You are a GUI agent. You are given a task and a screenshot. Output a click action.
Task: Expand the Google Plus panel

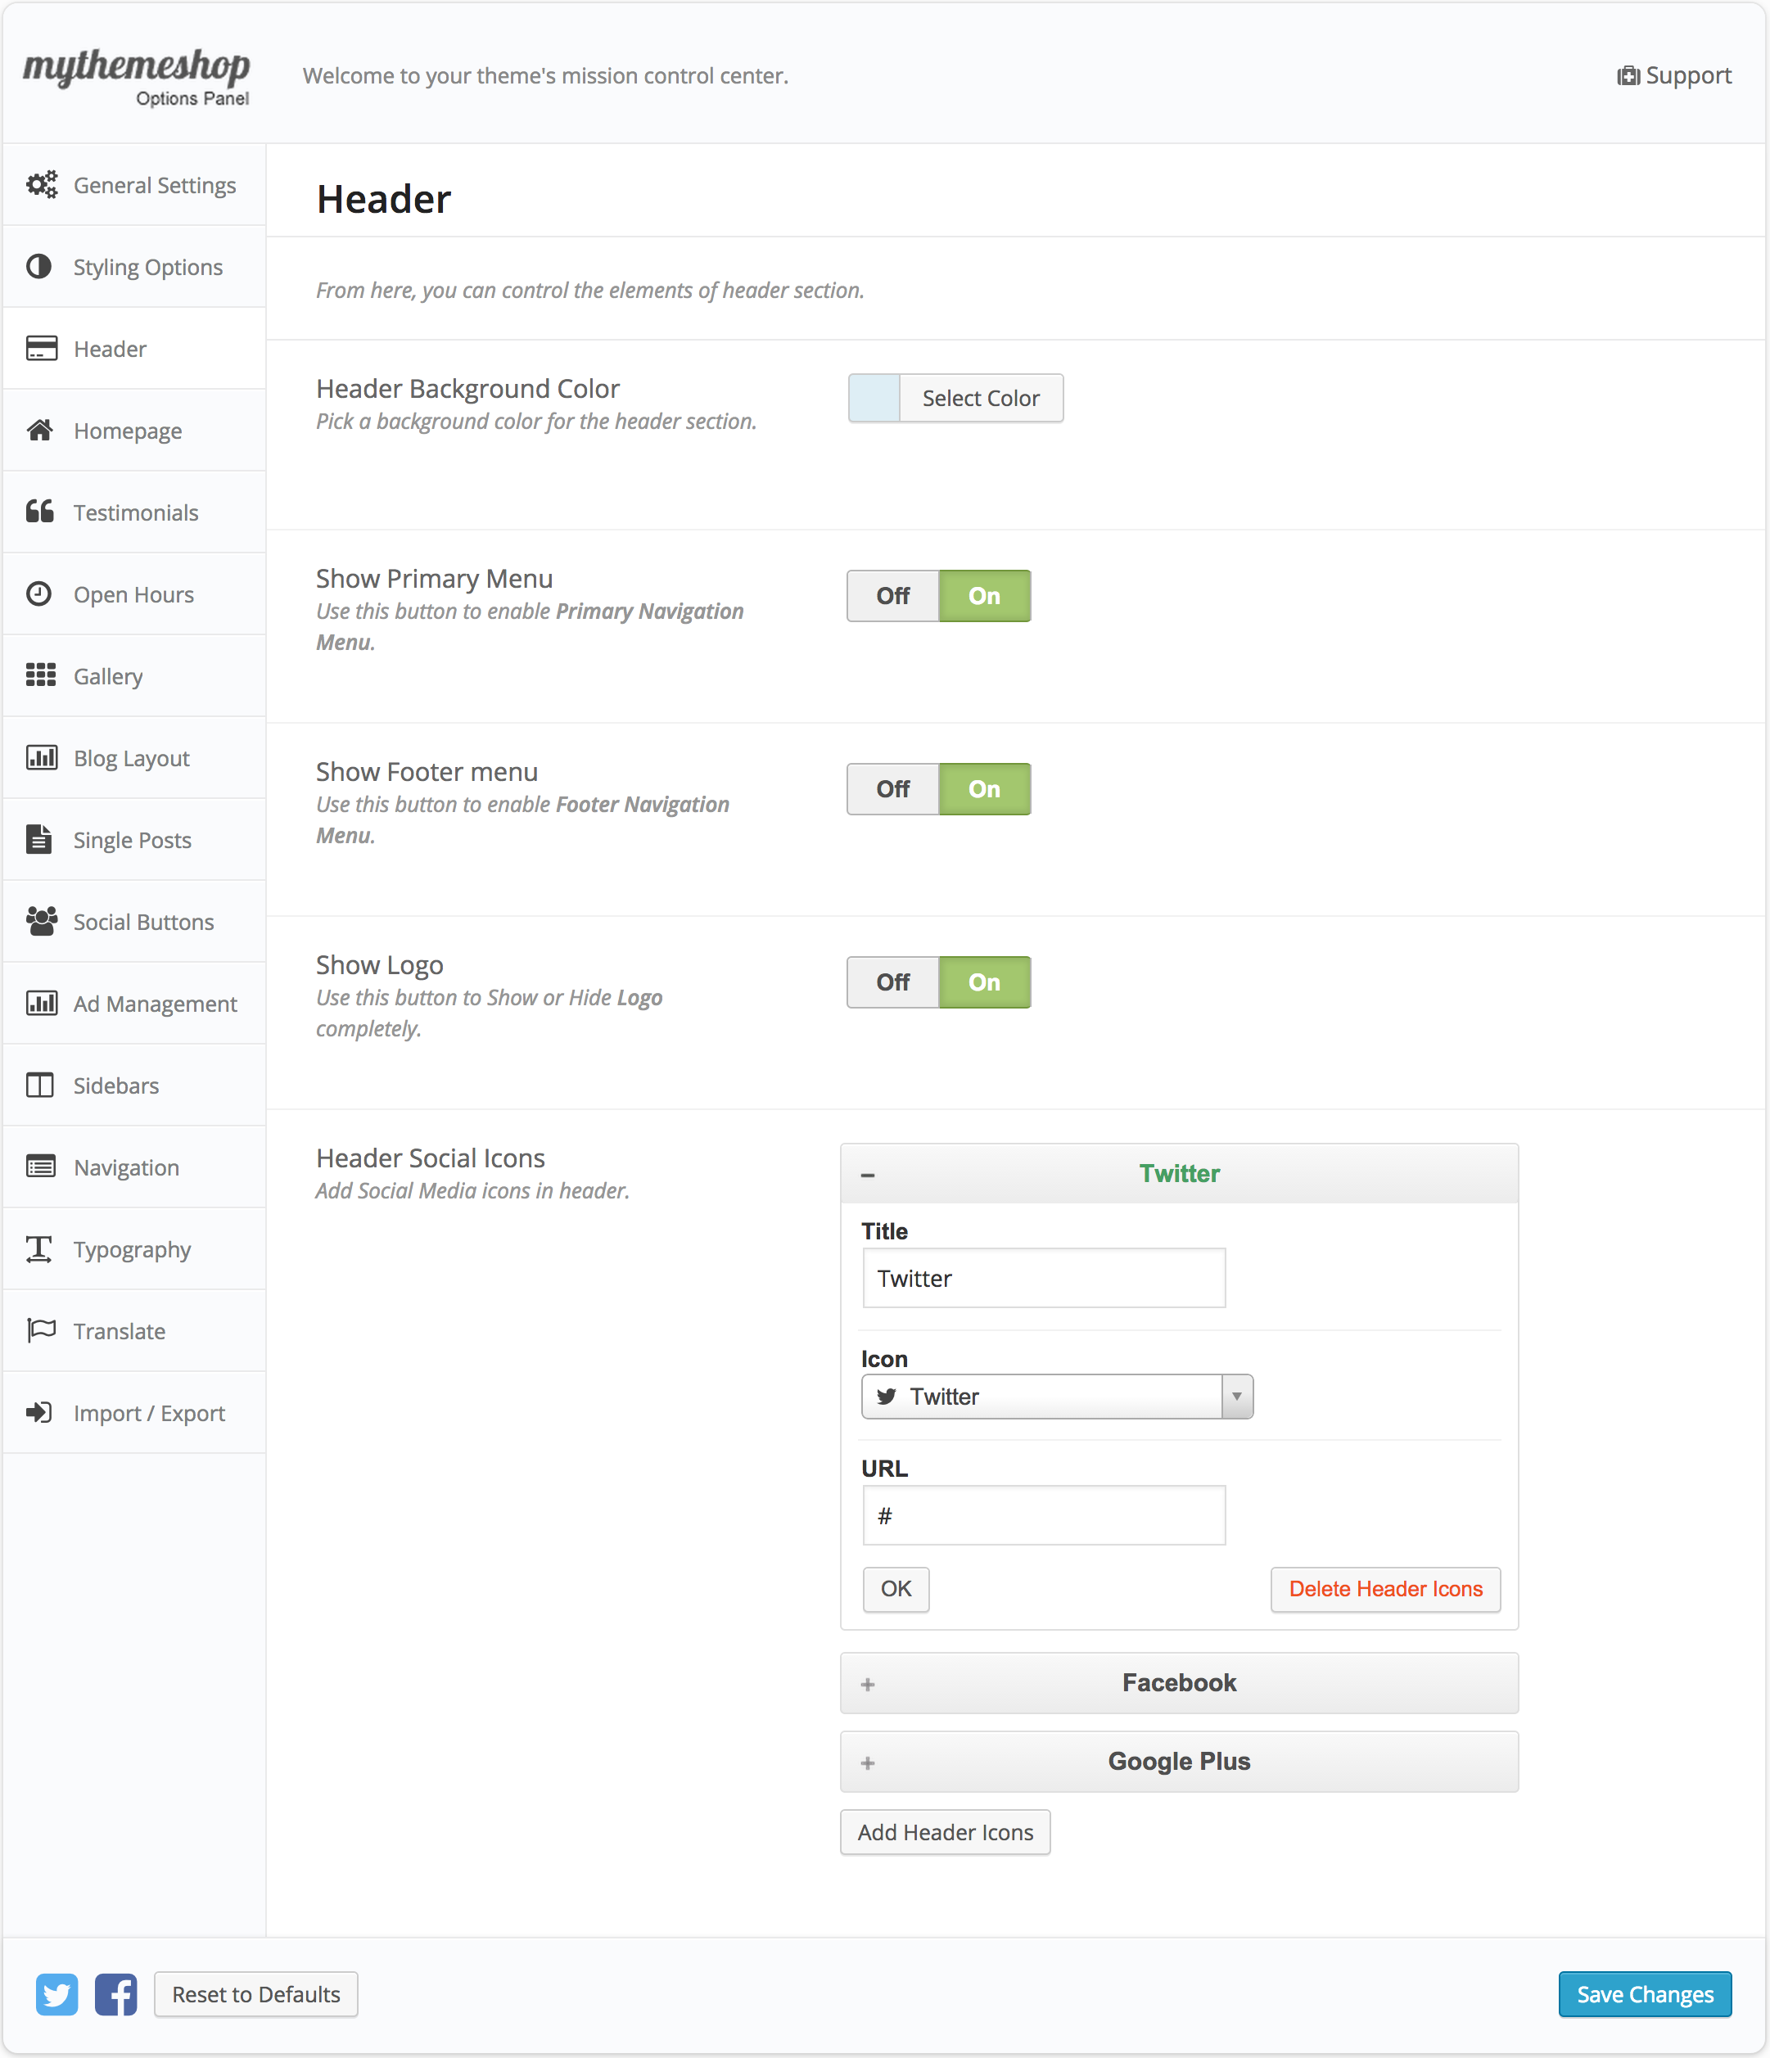pyautogui.click(x=1179, y=1761)
